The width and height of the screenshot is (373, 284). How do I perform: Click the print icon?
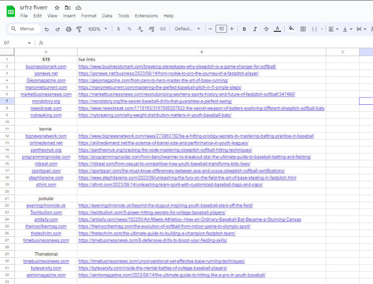(x=69, y=29)
